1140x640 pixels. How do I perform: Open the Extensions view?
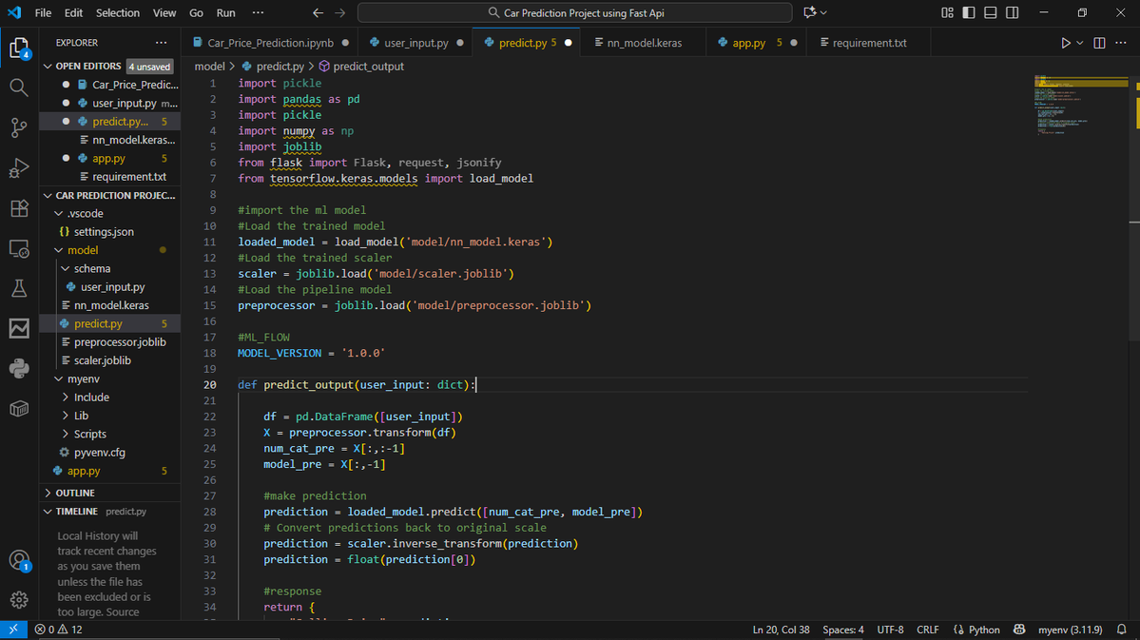19,208
